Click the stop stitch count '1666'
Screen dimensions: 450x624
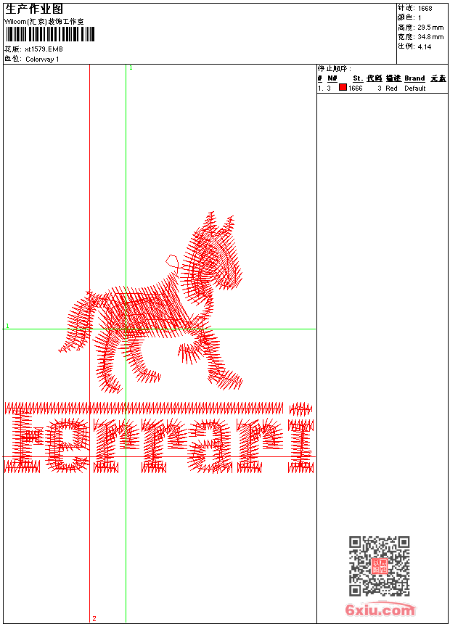[x=355, y=89]
